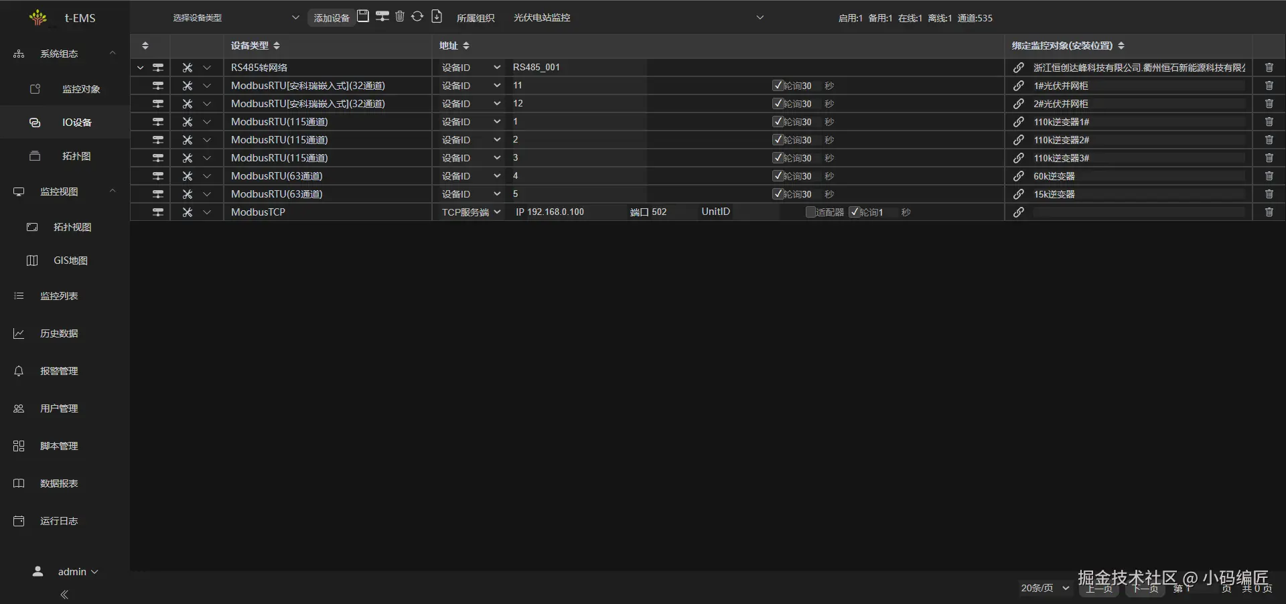Open the 光伏电站监控 organization dropdown

[638, 17]
